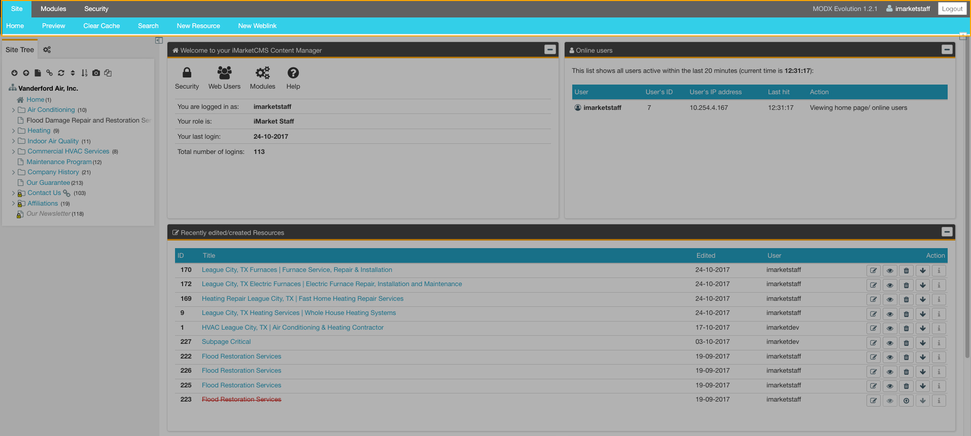Toggle the site tree panel hide button
The width and height of the screenshot is (971, 436).
159,41
